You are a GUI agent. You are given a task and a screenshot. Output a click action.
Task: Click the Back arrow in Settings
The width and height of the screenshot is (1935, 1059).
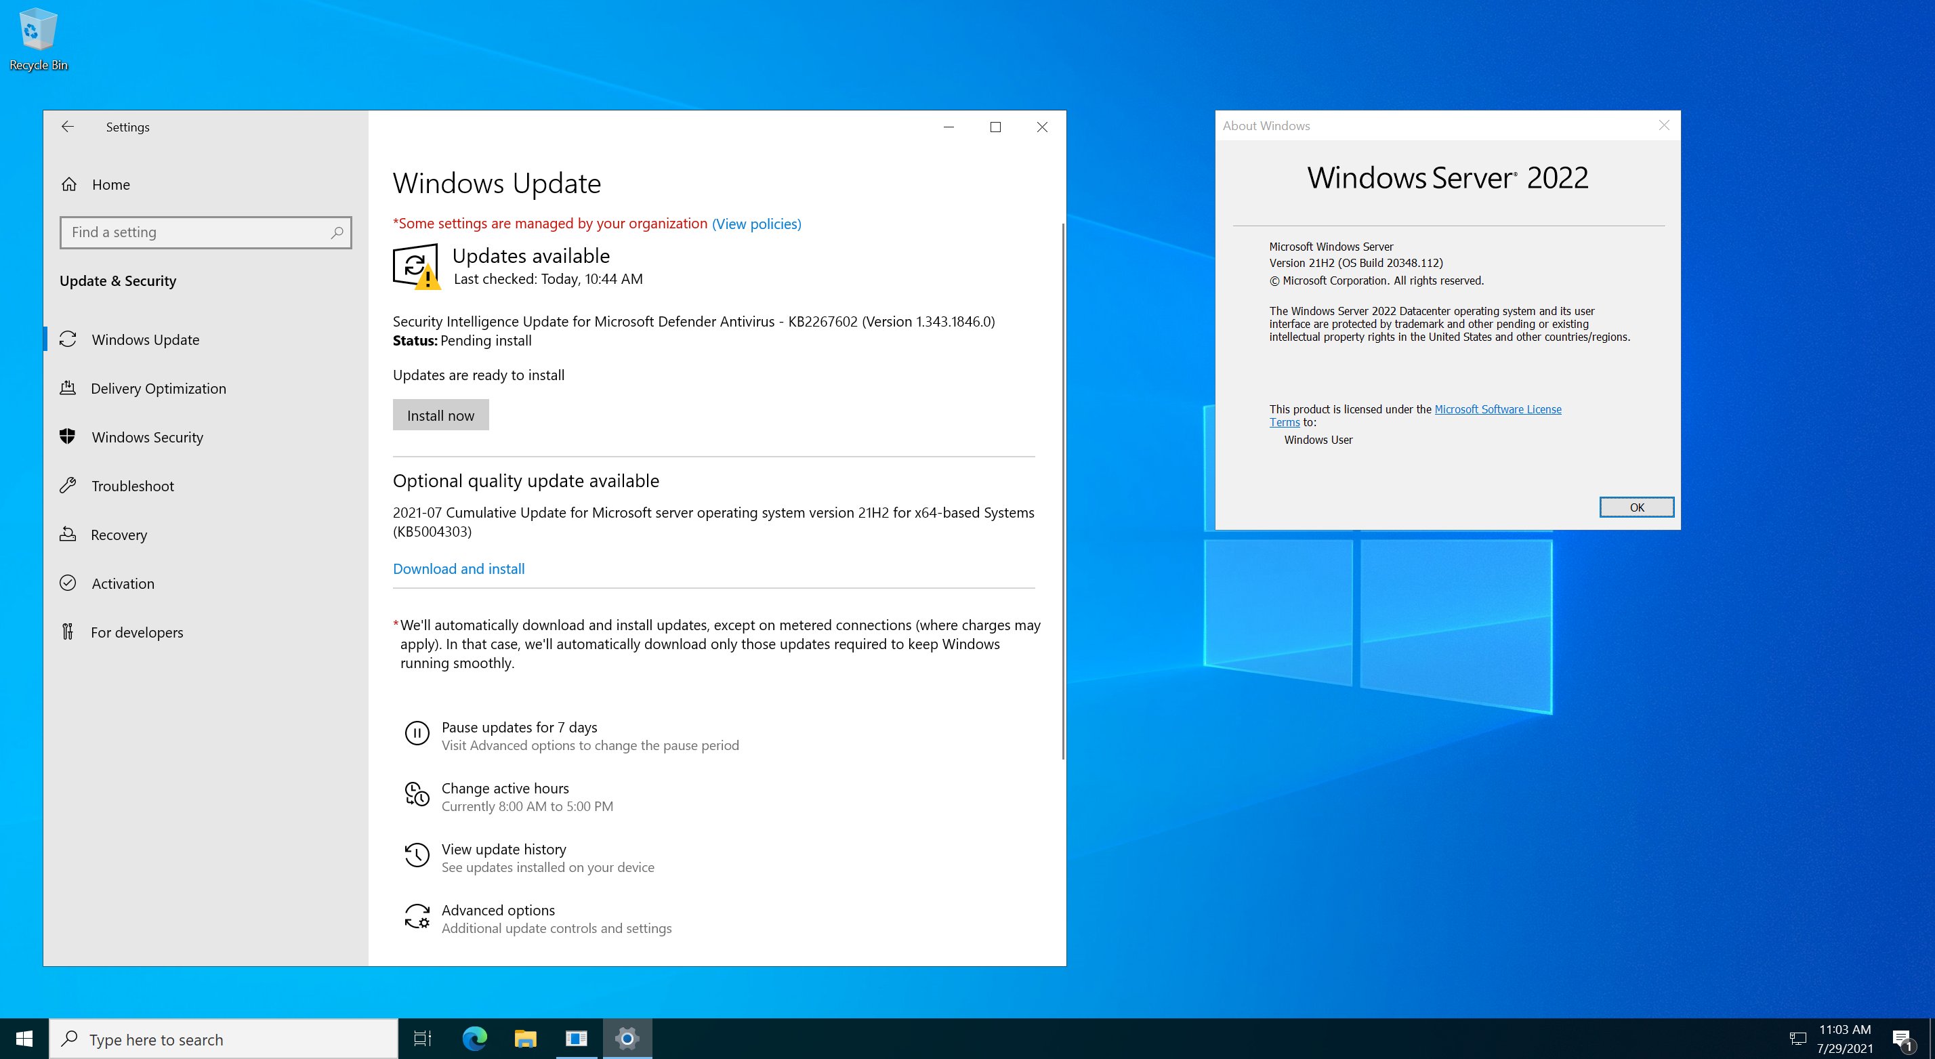[x=68, y=126]
